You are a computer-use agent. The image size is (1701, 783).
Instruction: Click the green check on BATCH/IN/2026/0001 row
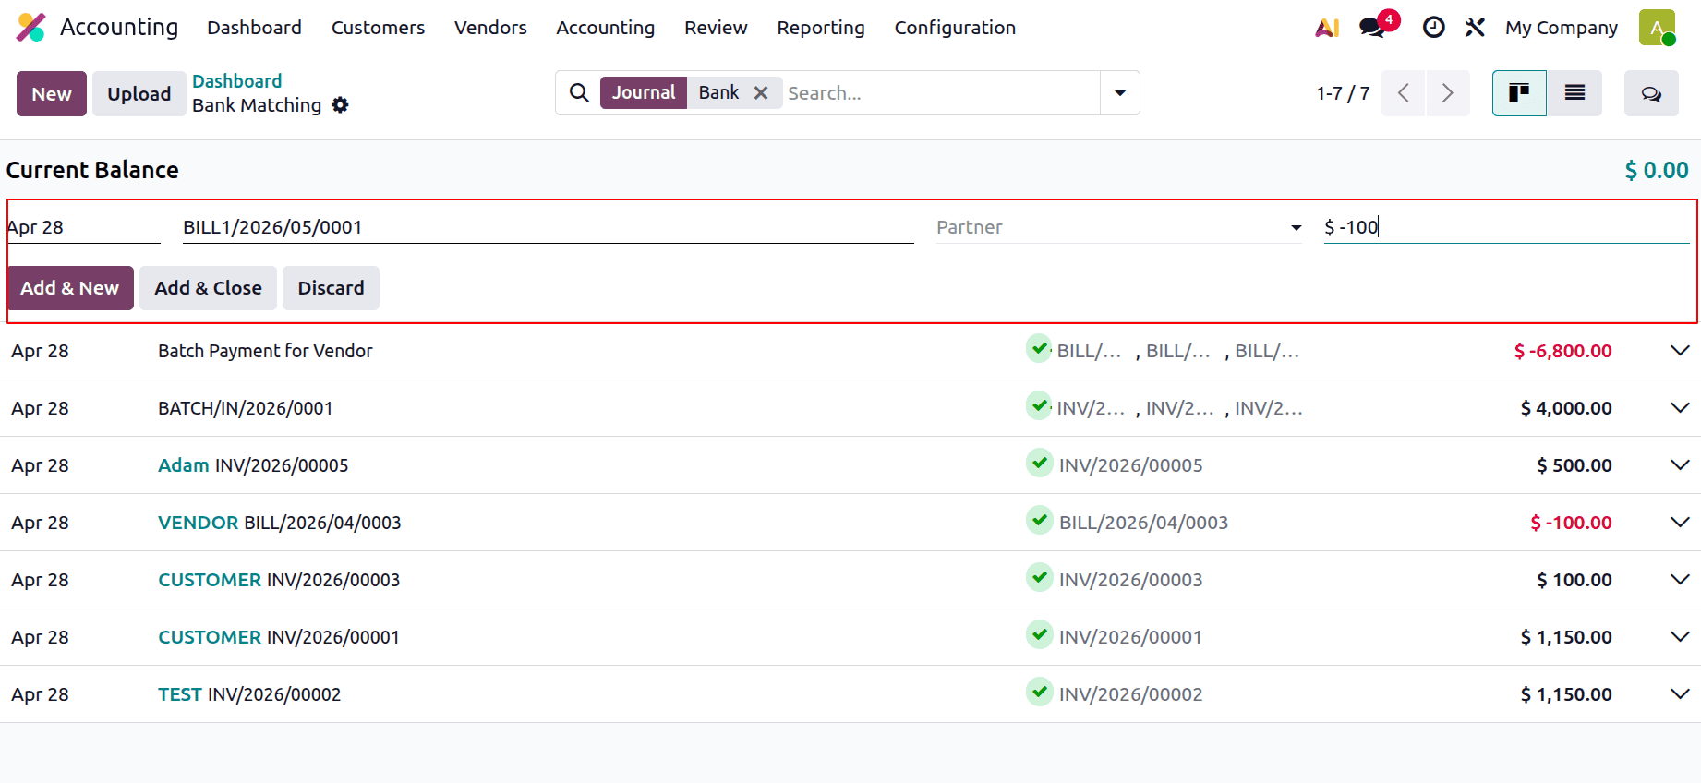[1040, 405]
